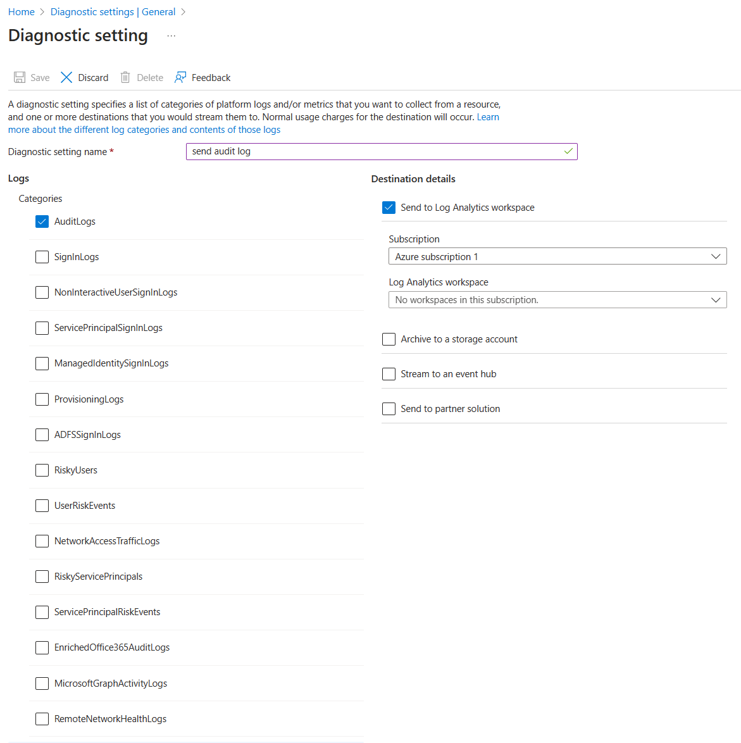Select the RiskyUsers log category checkbox

(42, 470)
